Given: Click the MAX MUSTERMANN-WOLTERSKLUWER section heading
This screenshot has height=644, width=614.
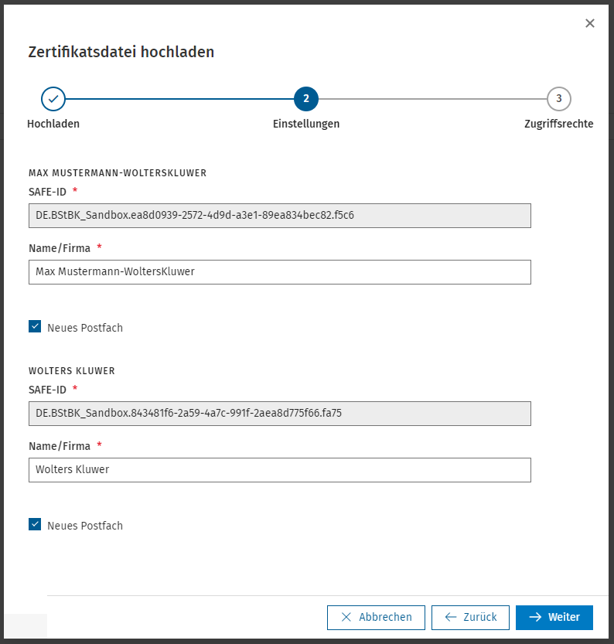Looking at the screenshot, I should 118,173.
